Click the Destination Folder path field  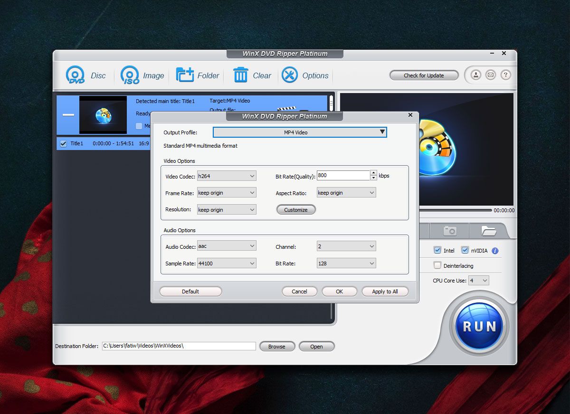[x=179, y=346]
